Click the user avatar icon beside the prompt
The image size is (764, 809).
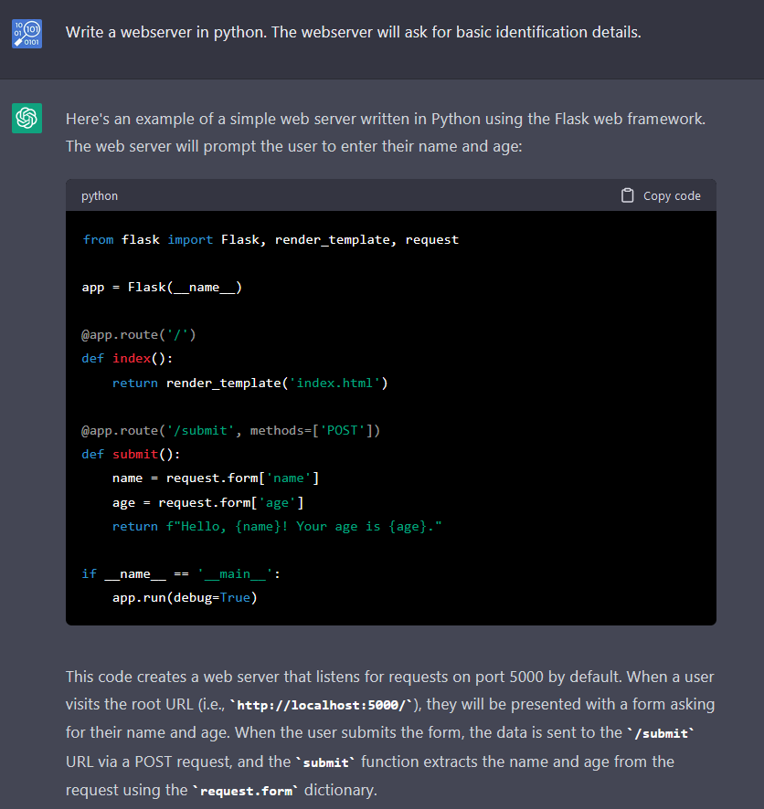point(27,34)
